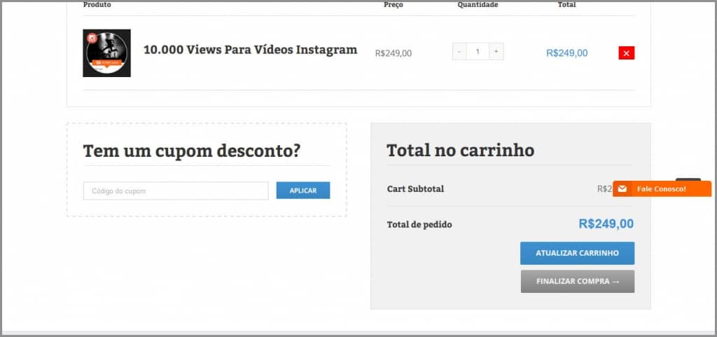Focus the 'Código do cupom' input field

175,191
